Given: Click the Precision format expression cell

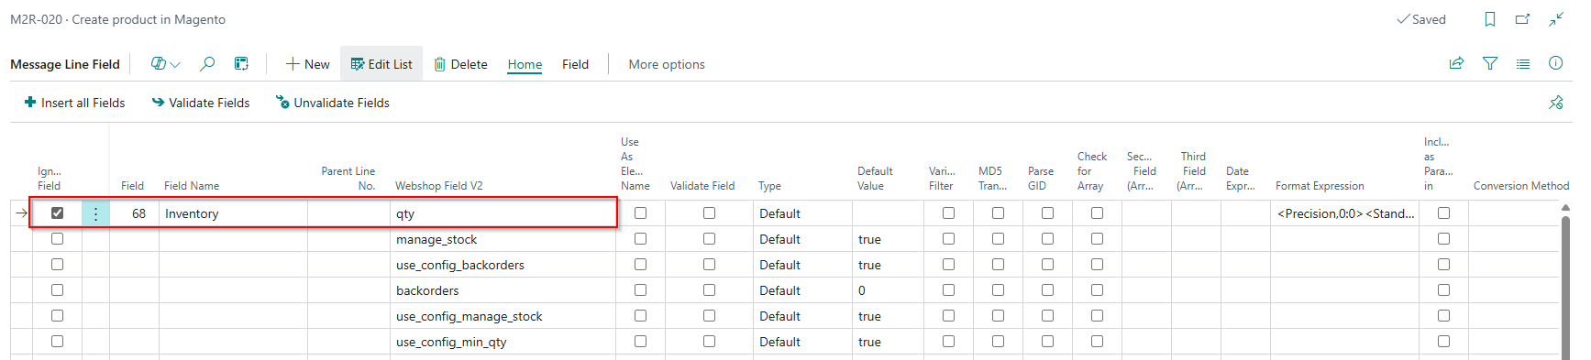Looking at the screenshot, I should pos(1344,213).
